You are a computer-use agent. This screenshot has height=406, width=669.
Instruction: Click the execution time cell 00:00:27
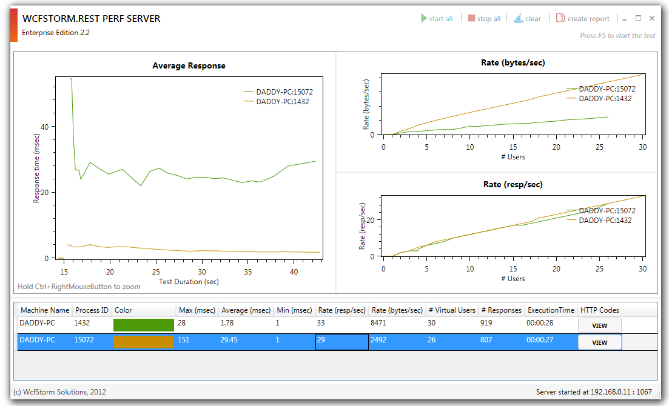551,342
